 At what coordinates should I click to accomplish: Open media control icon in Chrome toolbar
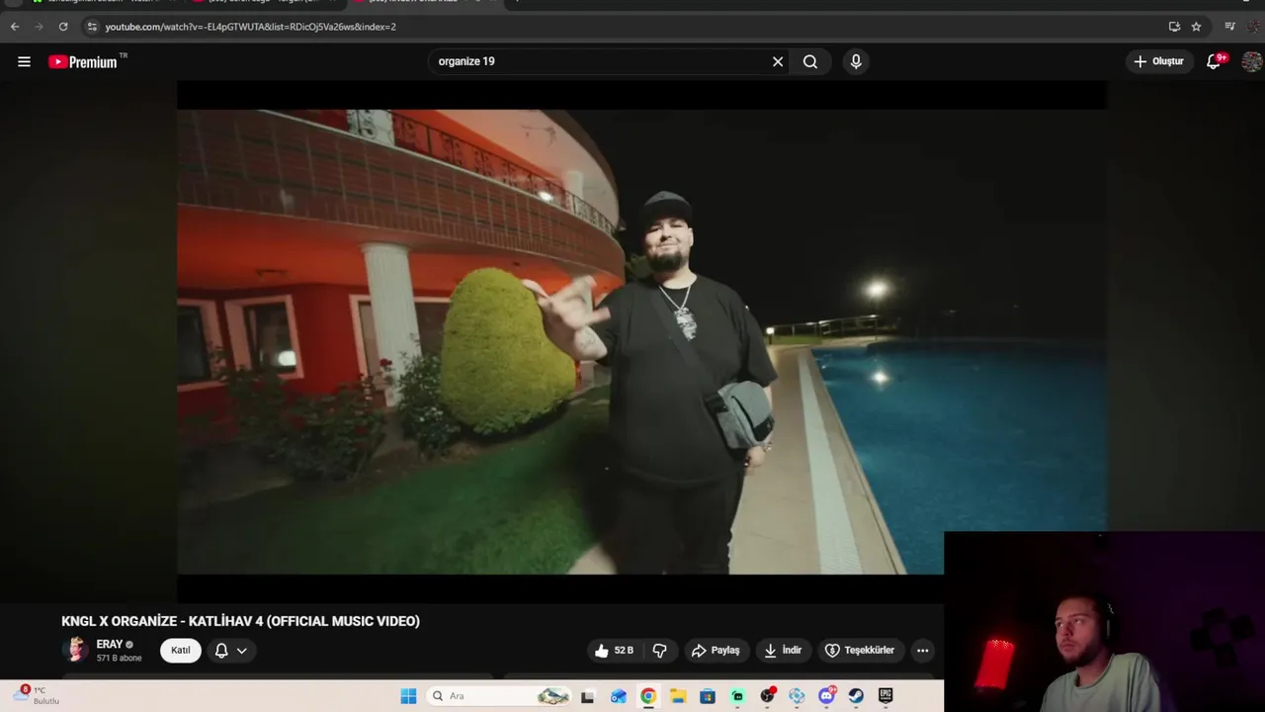[x=1229, y=27]
